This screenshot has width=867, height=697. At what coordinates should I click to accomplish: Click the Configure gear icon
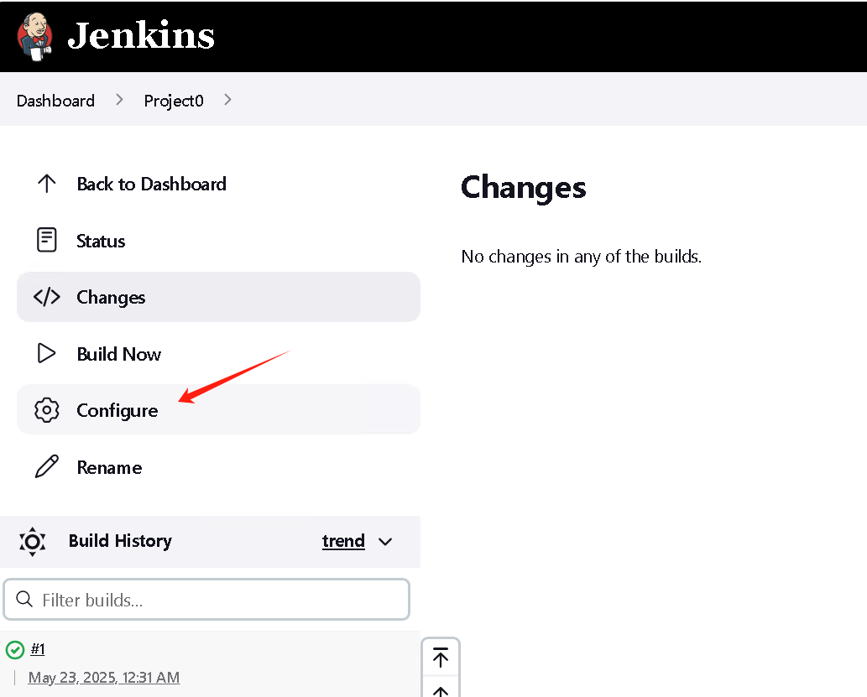pyautogui.click(x=46, y=410)
